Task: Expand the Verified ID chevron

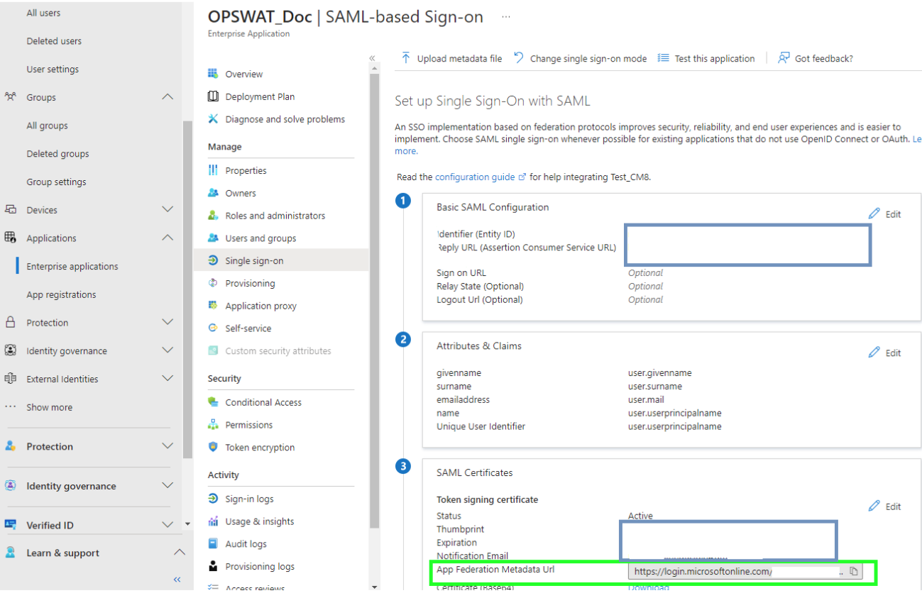Action: pos(168,525)
